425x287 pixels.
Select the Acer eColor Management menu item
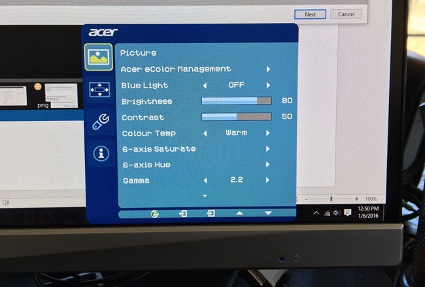[x=176, y=69]
